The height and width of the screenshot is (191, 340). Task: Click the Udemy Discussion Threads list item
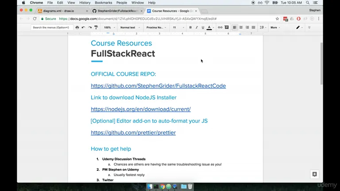click(x=124, y=159)
